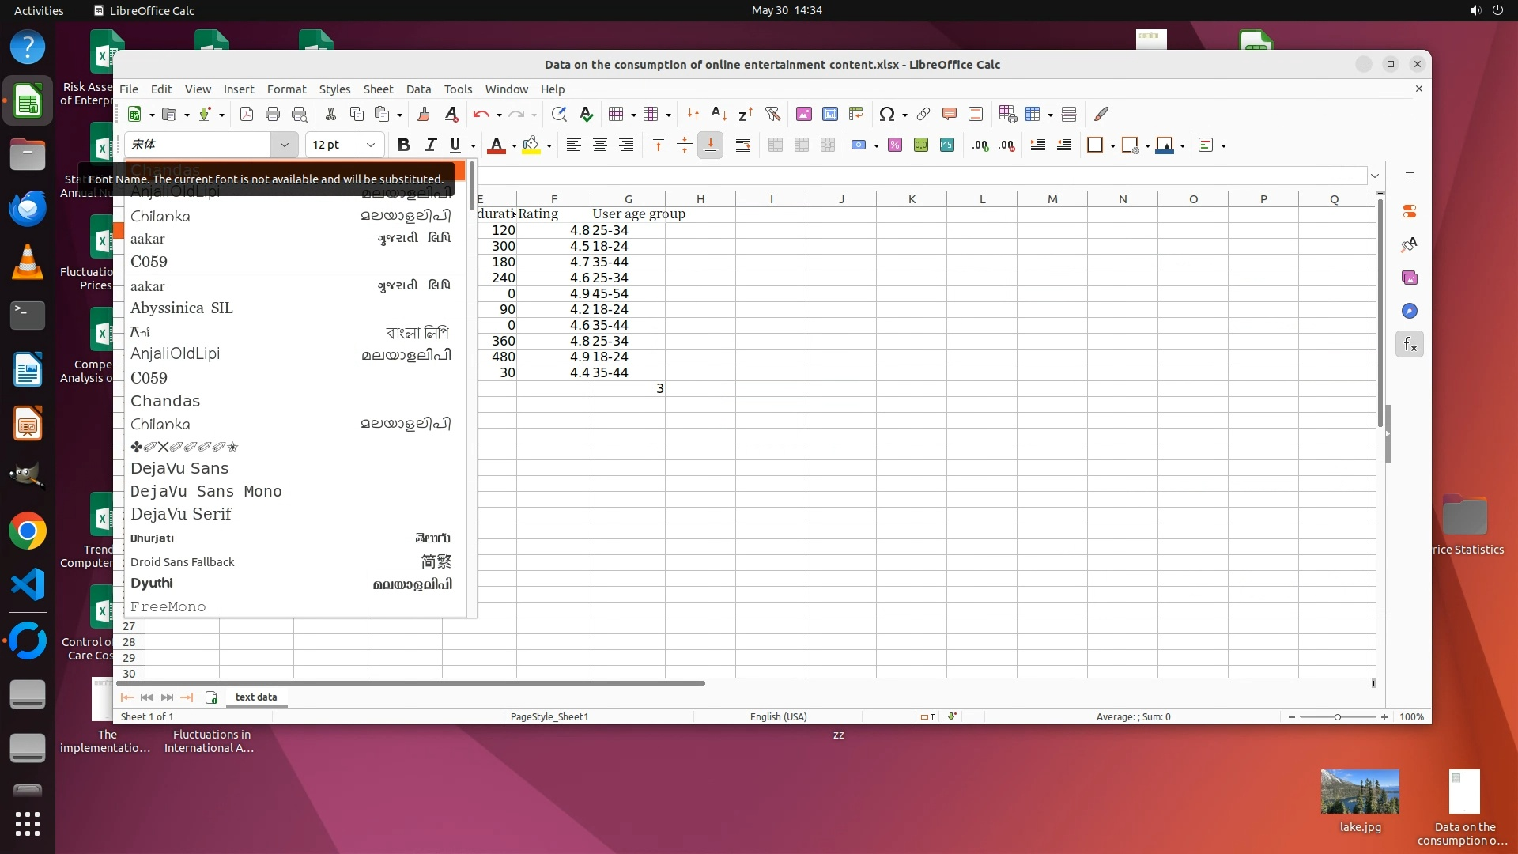The image size is (1518, 854).
Task: Click the AutoFilter funnel icon
Action: [x=772, y=114]
